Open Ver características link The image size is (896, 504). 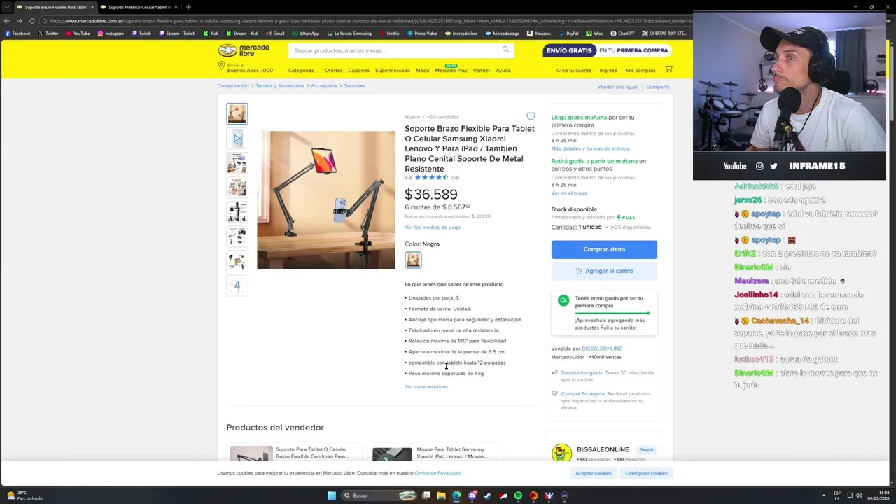426,386
